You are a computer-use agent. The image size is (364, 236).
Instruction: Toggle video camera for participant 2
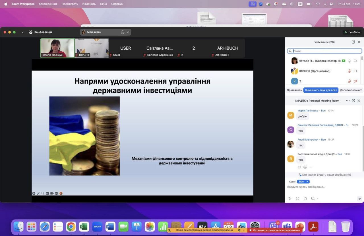click(x=355, y=81)
